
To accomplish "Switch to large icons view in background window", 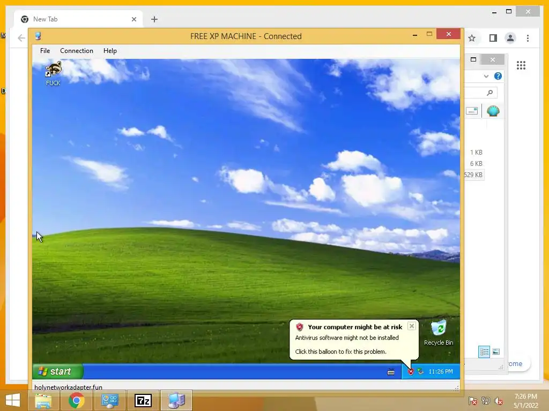I will point(496,352).
